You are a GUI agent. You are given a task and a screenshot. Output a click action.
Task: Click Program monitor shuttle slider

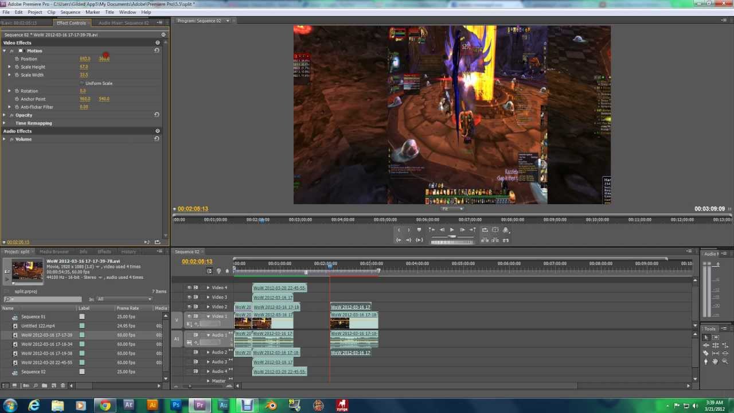(x=452, y=236)
